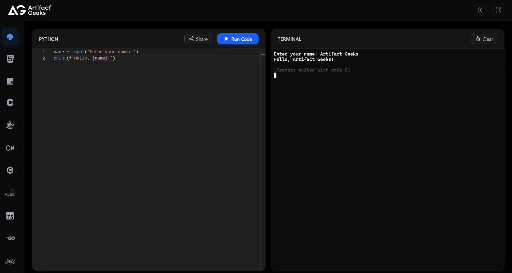Switch to the JavaScript playground
The height and width of the screenshot is (273, 512).
[x=10, y=82]
